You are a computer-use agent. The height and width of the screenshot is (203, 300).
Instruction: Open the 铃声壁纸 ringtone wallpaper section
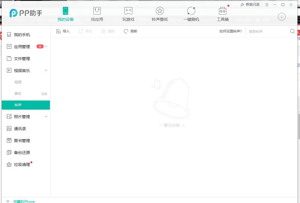(x=160, y=14)
